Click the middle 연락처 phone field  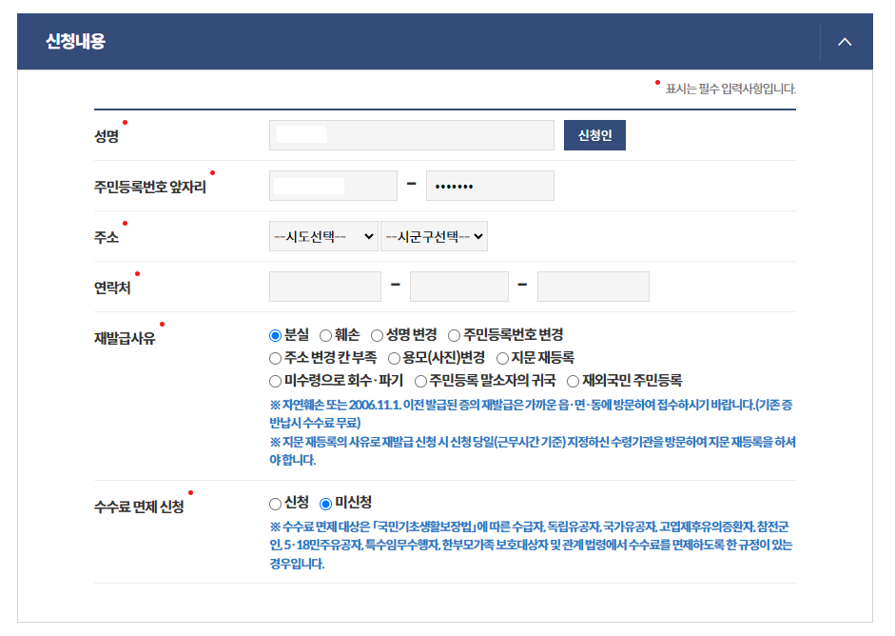(459, 287)
